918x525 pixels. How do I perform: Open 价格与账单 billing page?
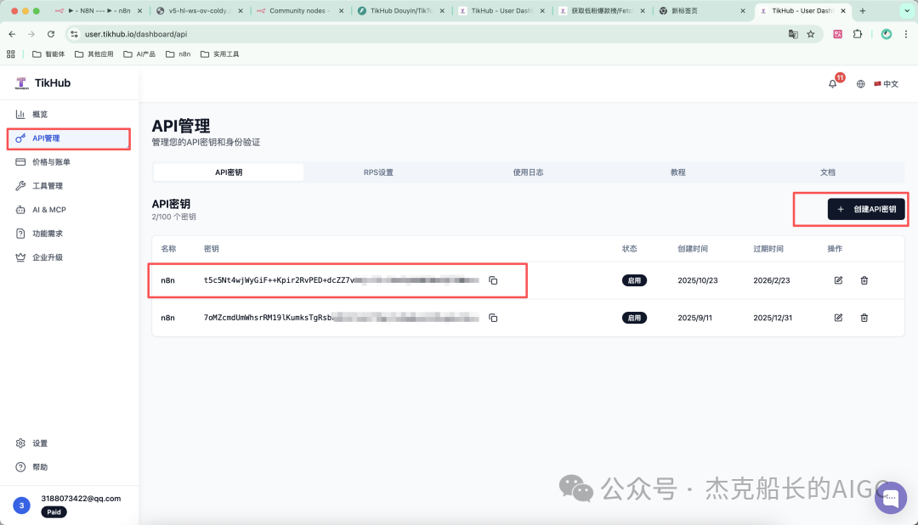tap(51, 162)
